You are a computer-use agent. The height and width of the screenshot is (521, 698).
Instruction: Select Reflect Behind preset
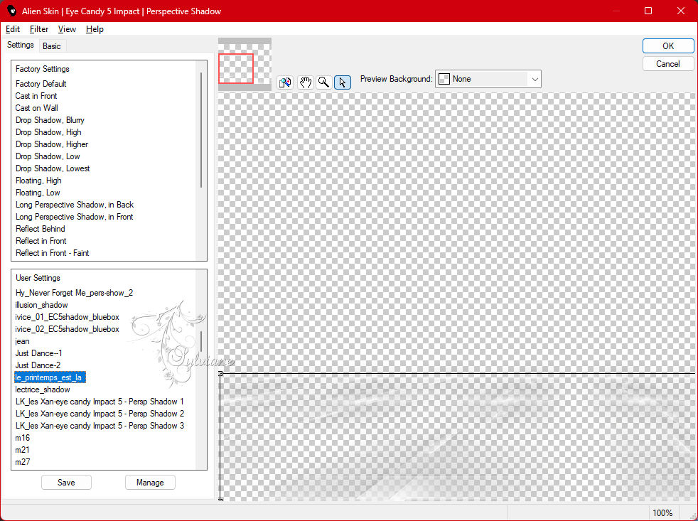coord(40,228)
